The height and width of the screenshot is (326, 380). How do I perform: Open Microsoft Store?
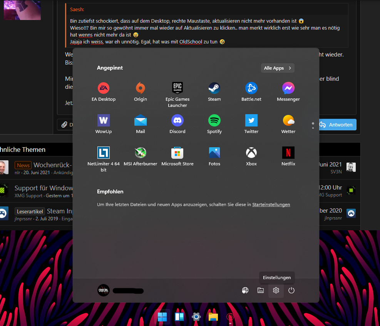coord(177,156)
